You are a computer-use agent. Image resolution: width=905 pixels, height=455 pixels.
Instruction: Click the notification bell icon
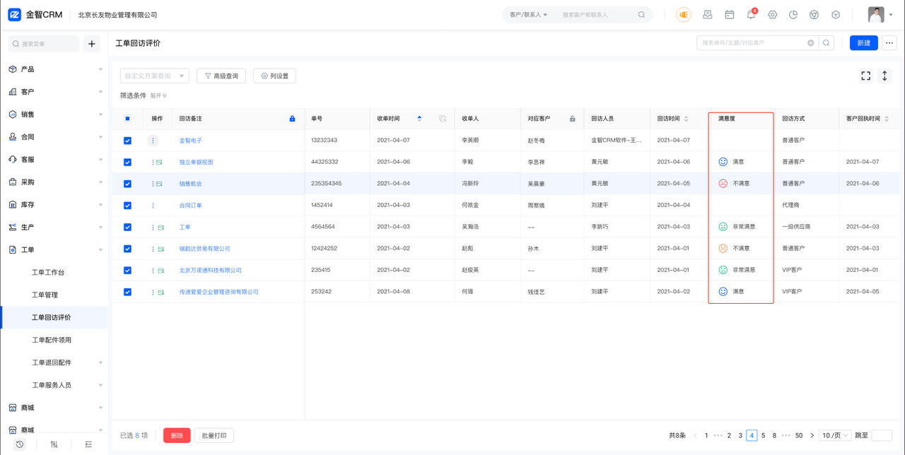tap(751, 15)
